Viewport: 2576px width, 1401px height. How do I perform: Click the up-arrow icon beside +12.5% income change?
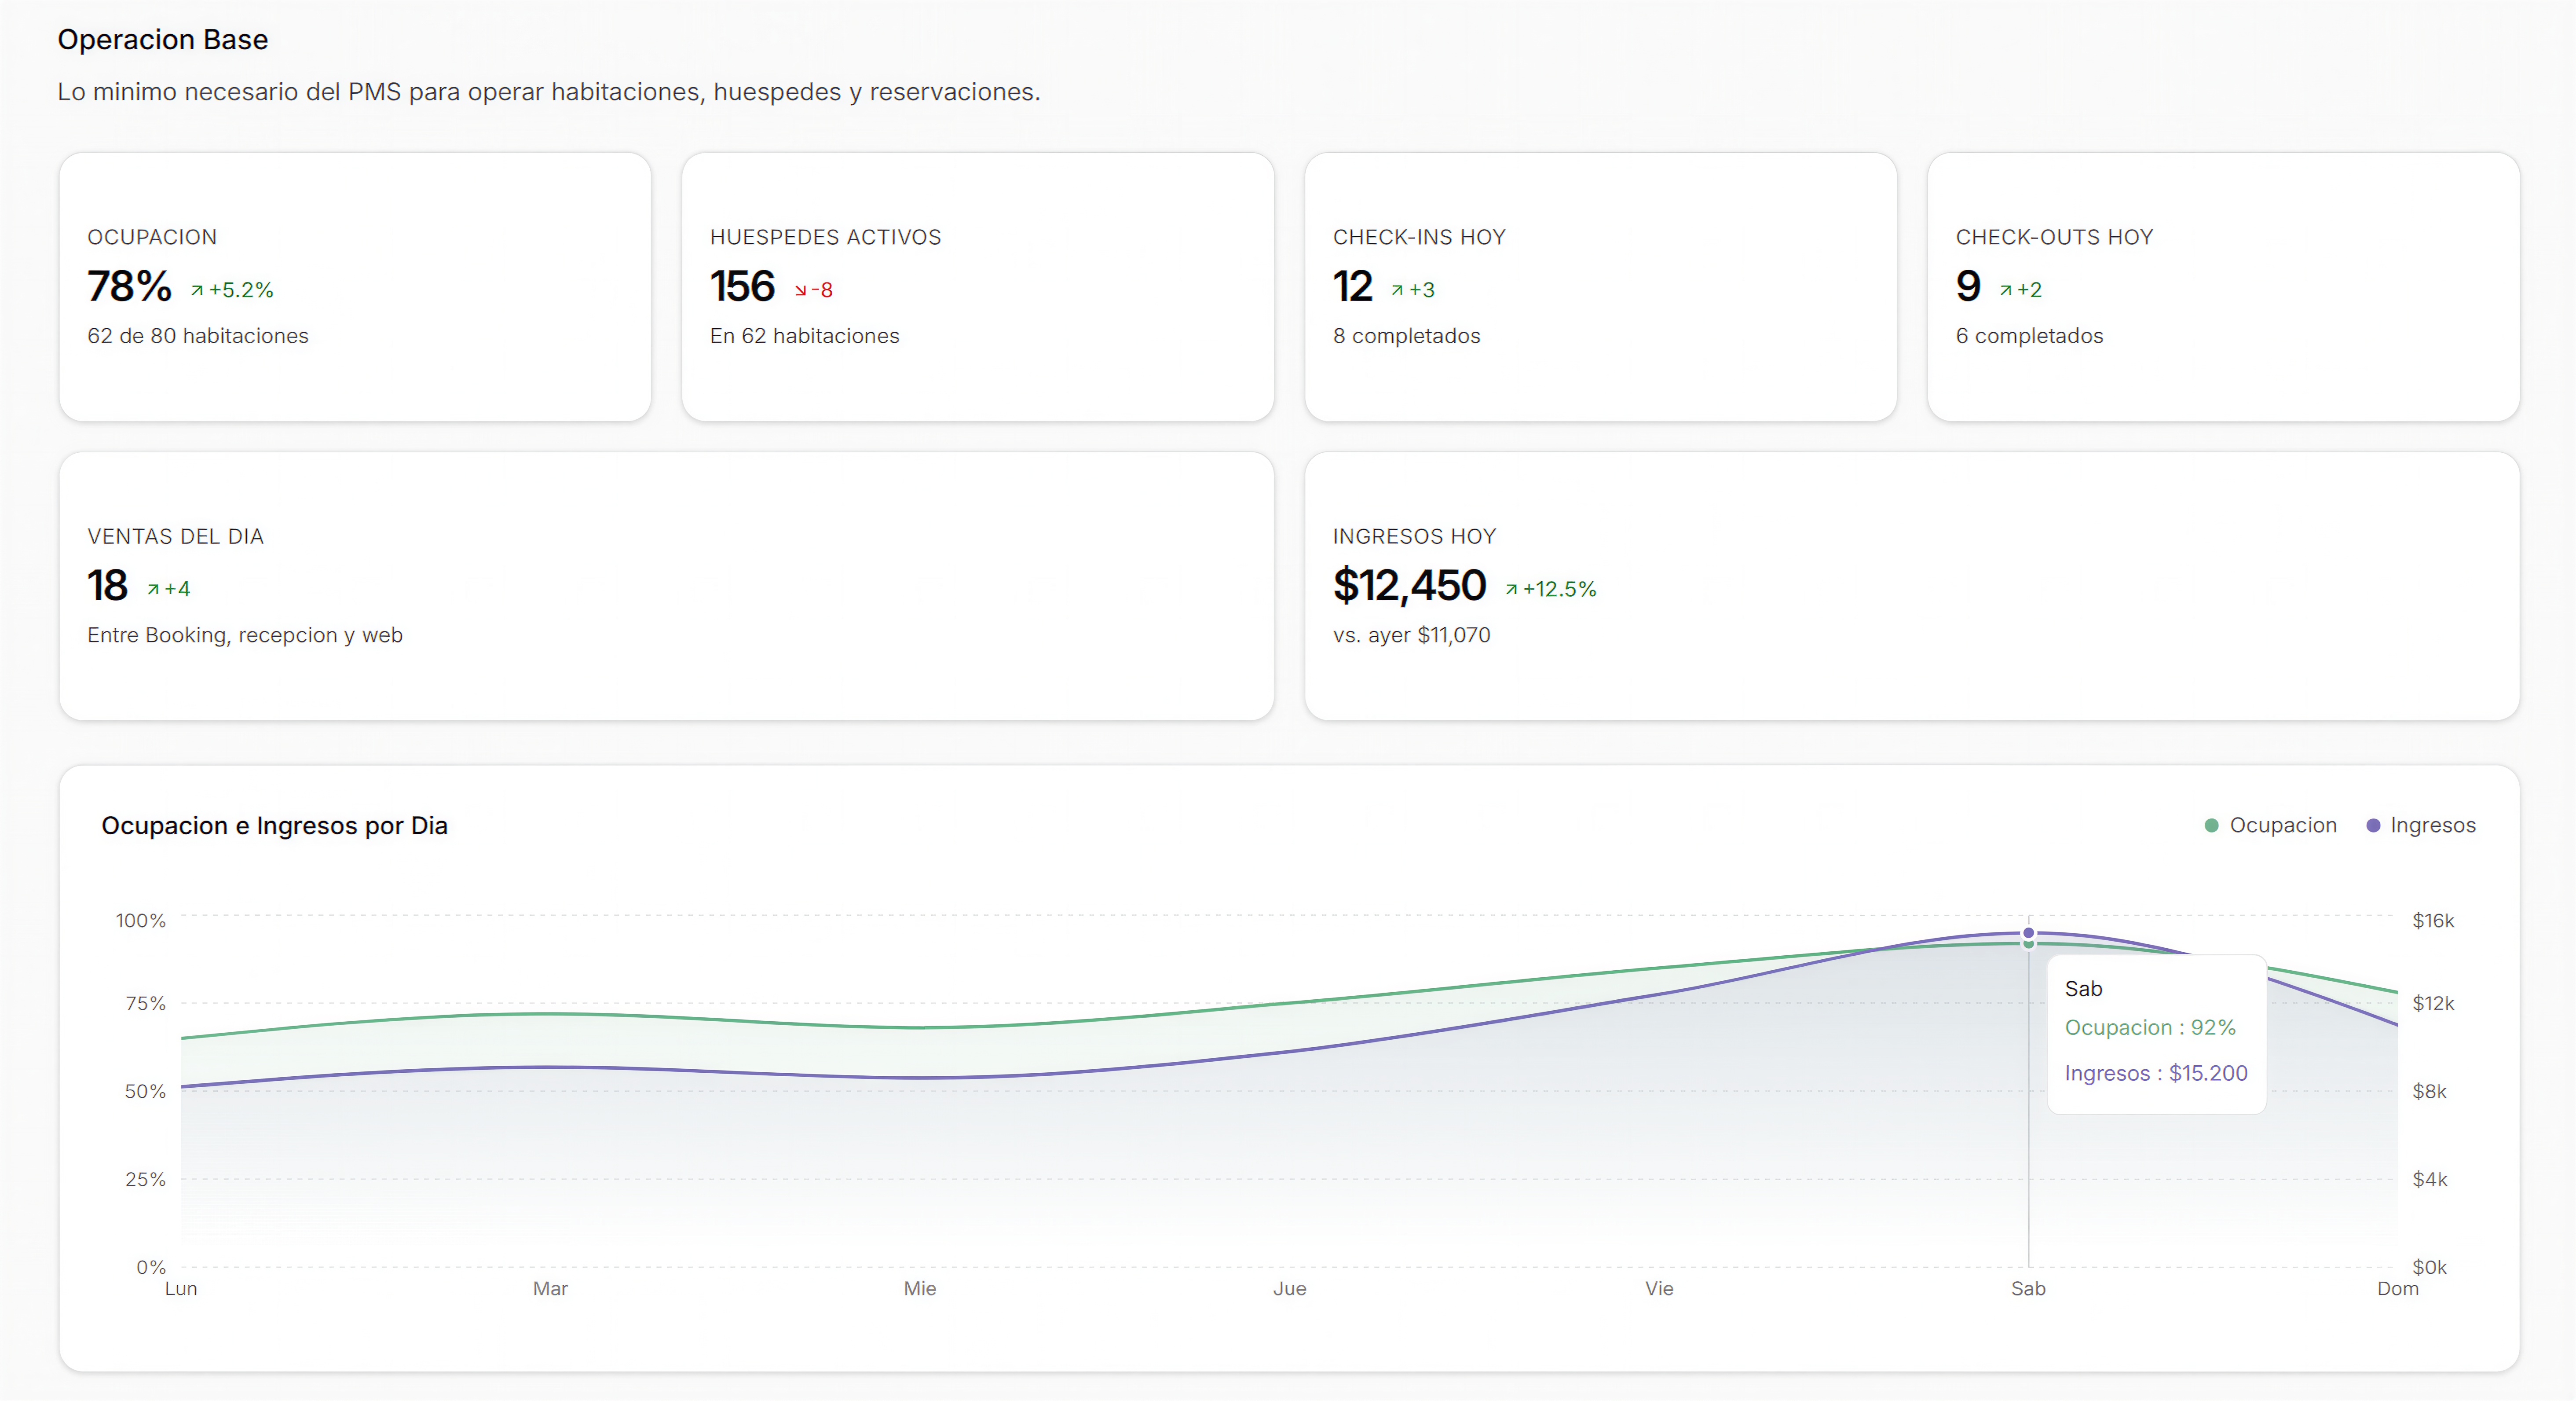[x=1511, y=590]
